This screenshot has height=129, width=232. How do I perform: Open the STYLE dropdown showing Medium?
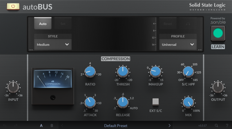pos(53,45)
